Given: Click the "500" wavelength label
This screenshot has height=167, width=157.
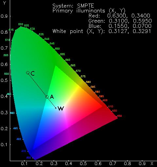Looking at the screenshot, I should (x=7, y=74).
